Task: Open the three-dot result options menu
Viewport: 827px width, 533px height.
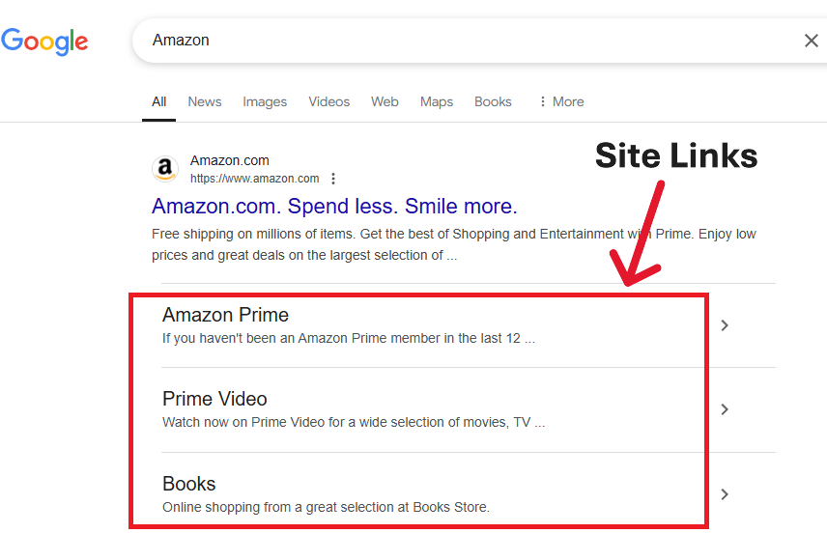Action: click(333, 179)
